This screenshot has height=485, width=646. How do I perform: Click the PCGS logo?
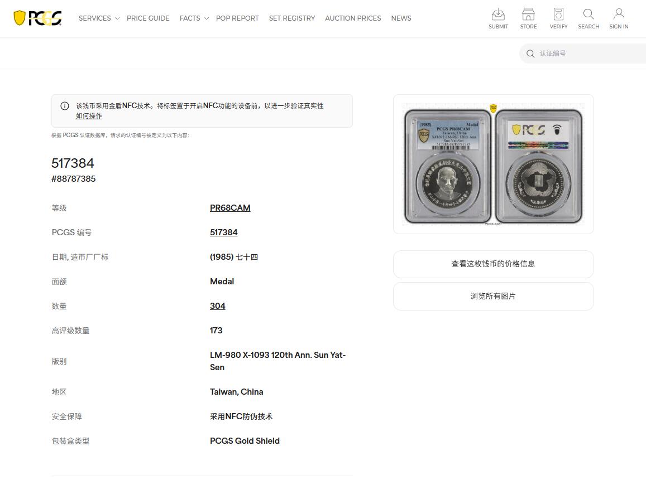[37, 17]
